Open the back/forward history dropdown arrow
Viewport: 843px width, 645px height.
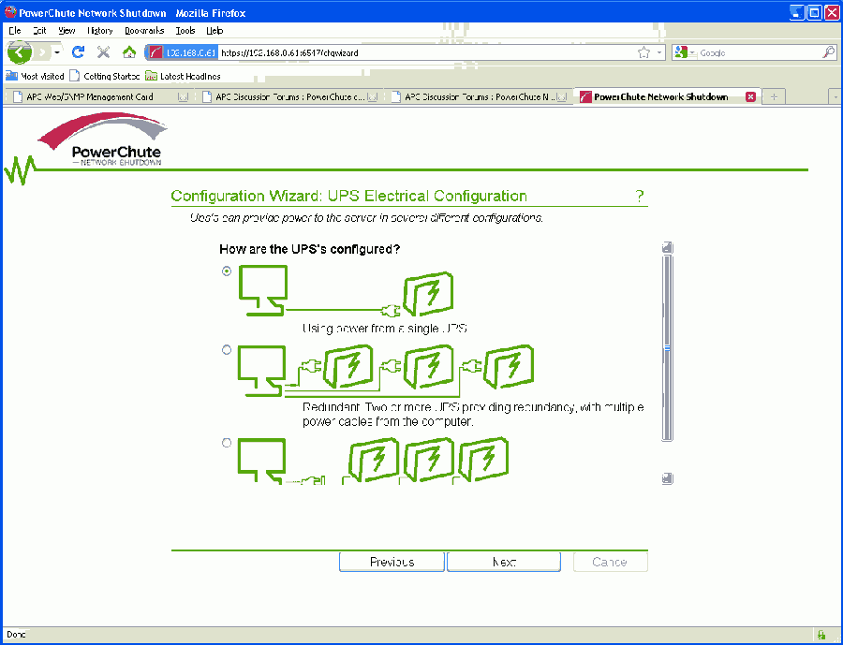pos(57,52)
